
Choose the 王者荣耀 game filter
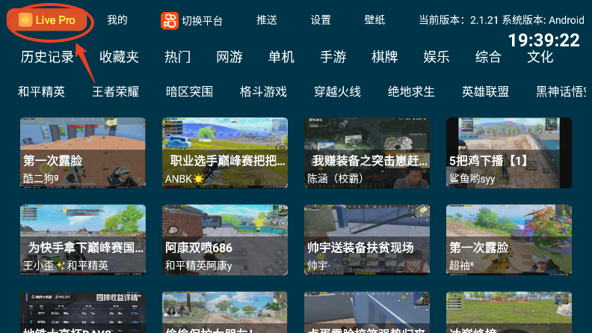tap(116, 91)
